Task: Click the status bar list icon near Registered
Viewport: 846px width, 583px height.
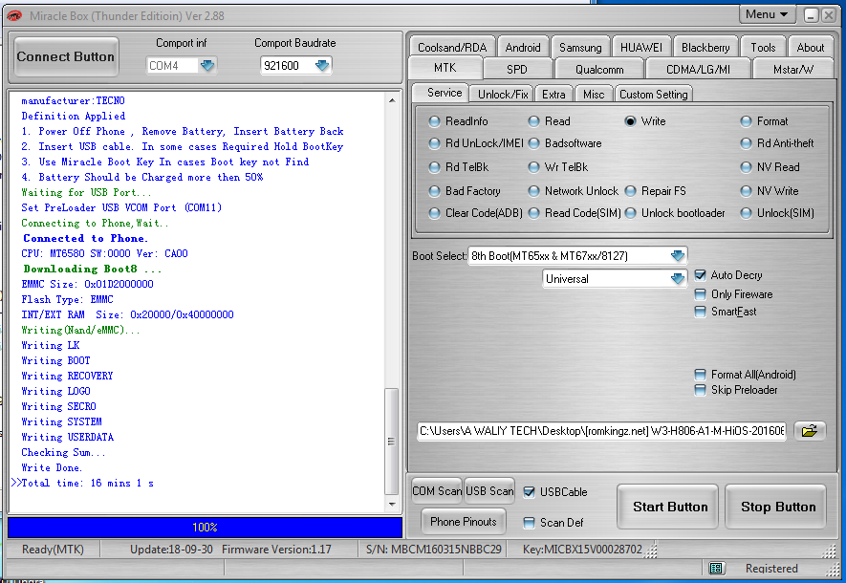Action: [x=716, y=568]
